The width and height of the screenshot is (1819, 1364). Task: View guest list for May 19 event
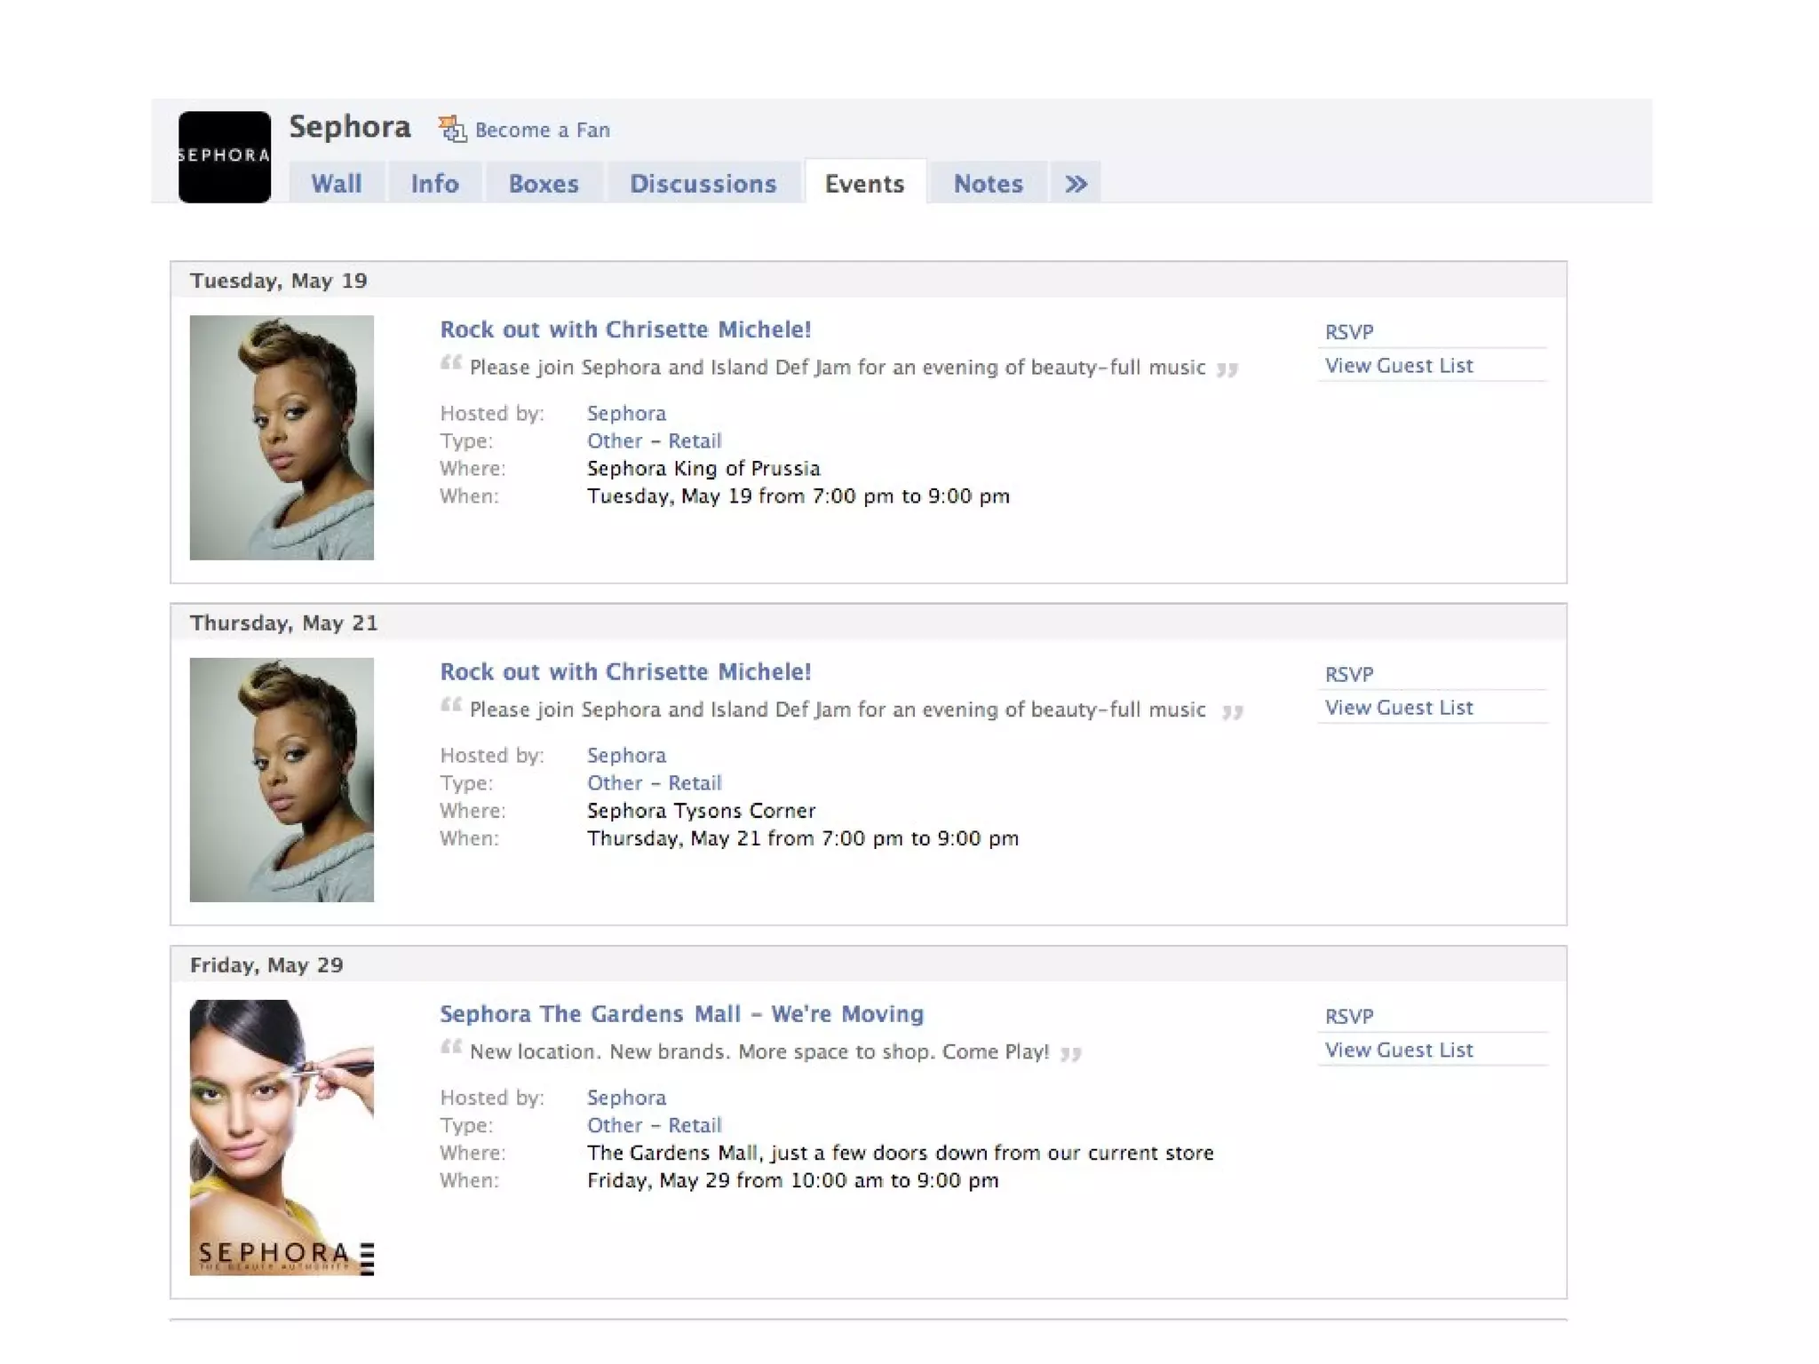click(x=1398, y=366)
